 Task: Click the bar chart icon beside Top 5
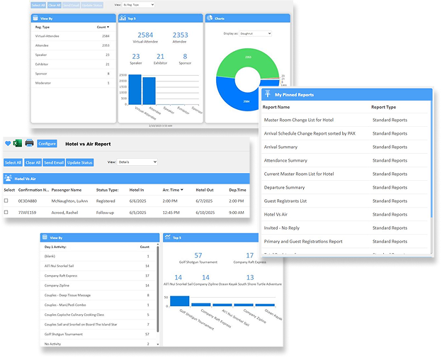click(122, 18)
